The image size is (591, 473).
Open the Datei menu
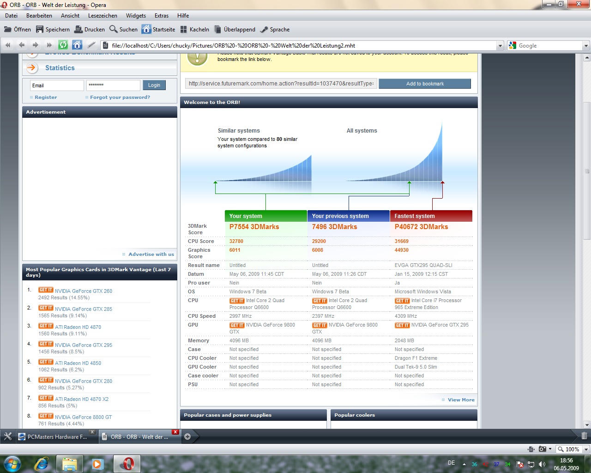tap(12, 16)
